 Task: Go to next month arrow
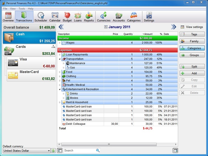[x=173, y=27]
